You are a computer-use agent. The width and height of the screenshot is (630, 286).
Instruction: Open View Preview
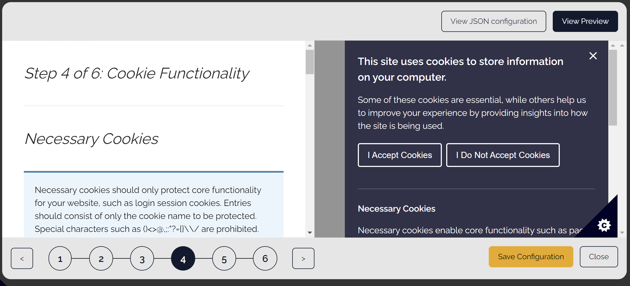point(585,21)
